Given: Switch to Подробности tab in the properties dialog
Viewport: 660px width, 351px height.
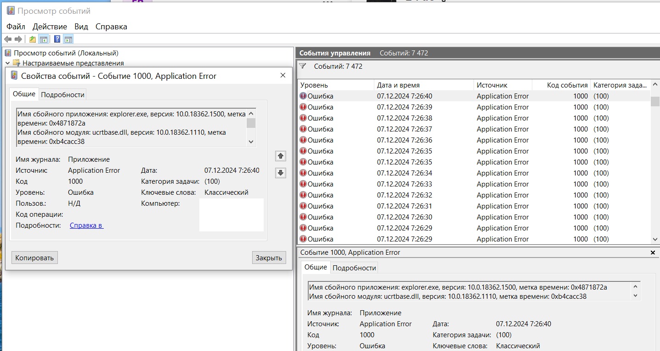Looking at the screenshot, I should (62, 95).
